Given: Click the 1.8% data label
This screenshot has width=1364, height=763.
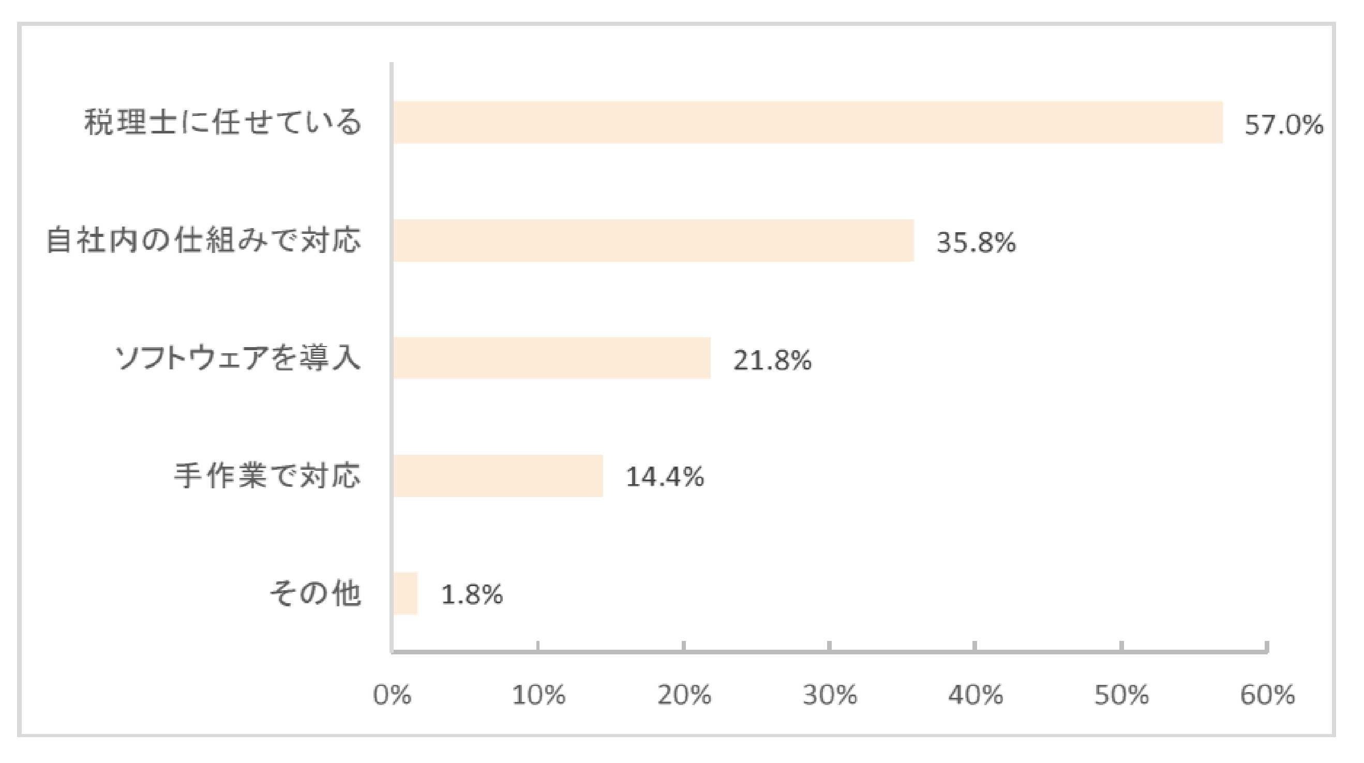Looking at the screenshot, I should tap(471, 595).
